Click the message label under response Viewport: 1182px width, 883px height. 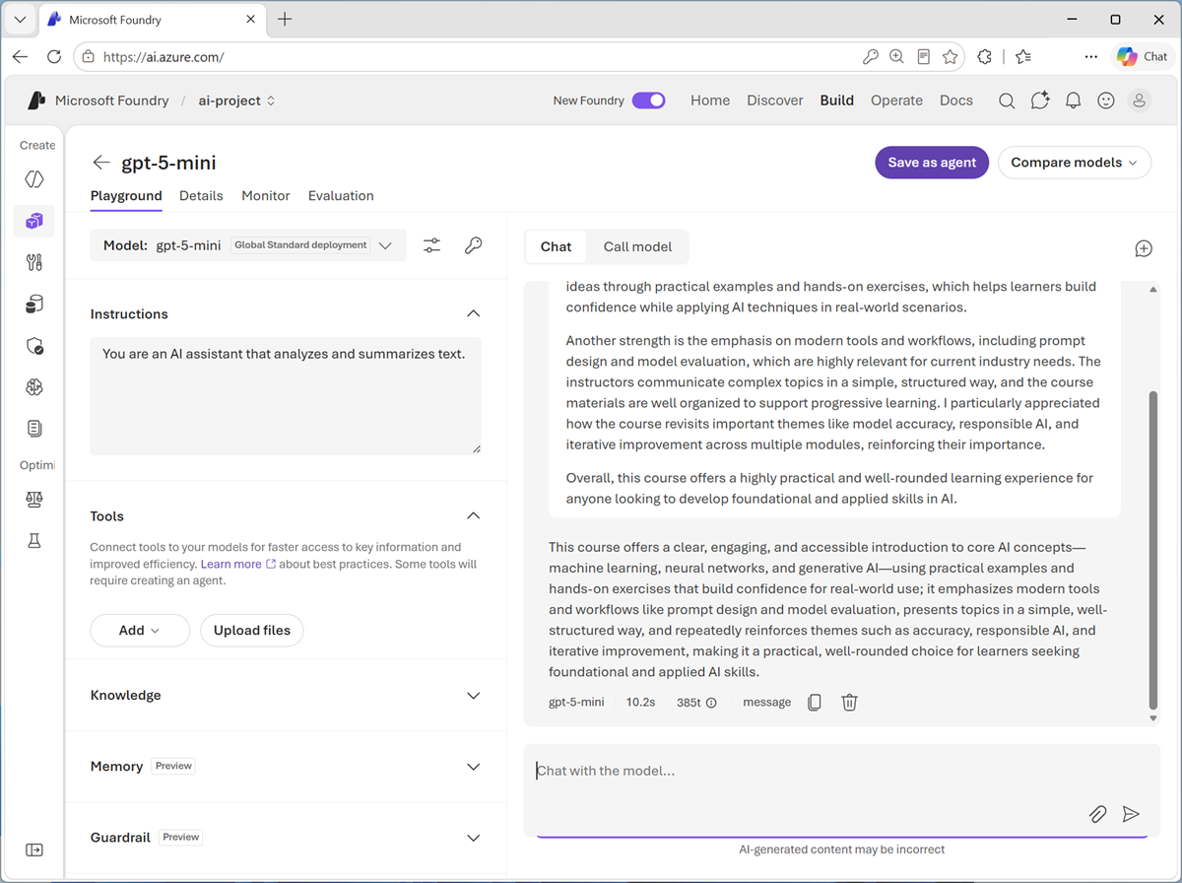pyautogui.click(x=766, y=703)
